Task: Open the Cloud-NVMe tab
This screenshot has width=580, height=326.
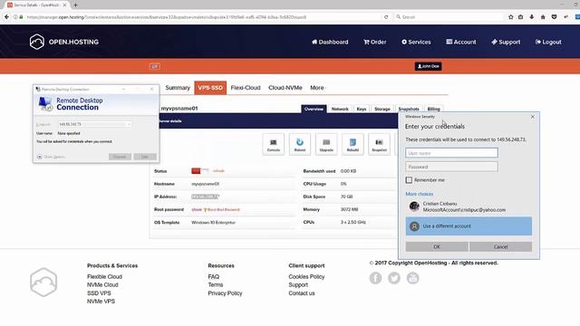Action: coord(285,88)
